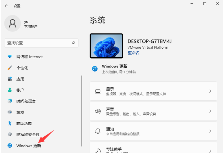Expand the 专注助手 chevron arrow
The image size is (223, 158).
[210, 151]
